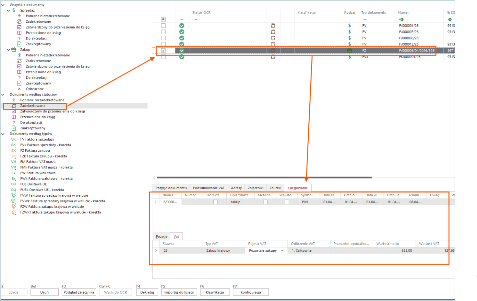Click the red X icon next to Odrzucone

point(19,89)
